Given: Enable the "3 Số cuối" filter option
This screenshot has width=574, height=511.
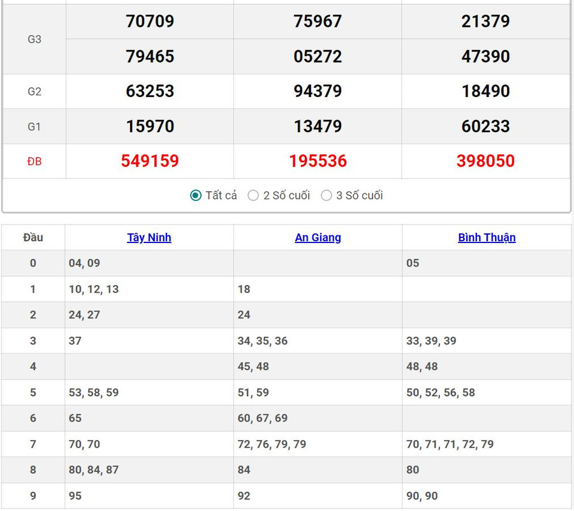Looking at the screenshot, I should coord(327,195).
